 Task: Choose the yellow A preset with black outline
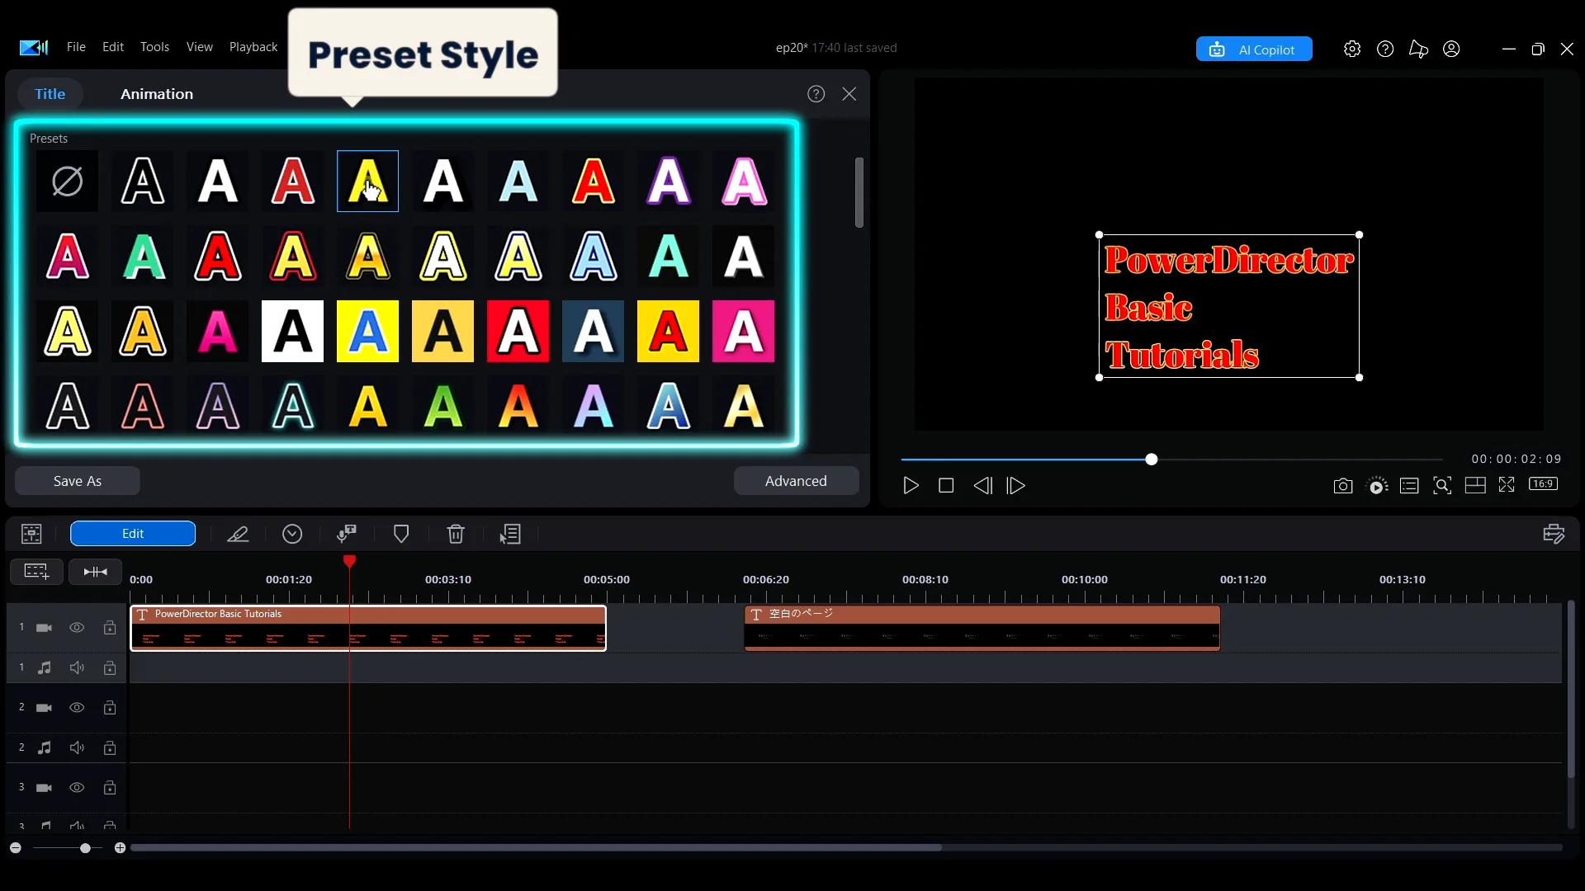pos(368,181)
